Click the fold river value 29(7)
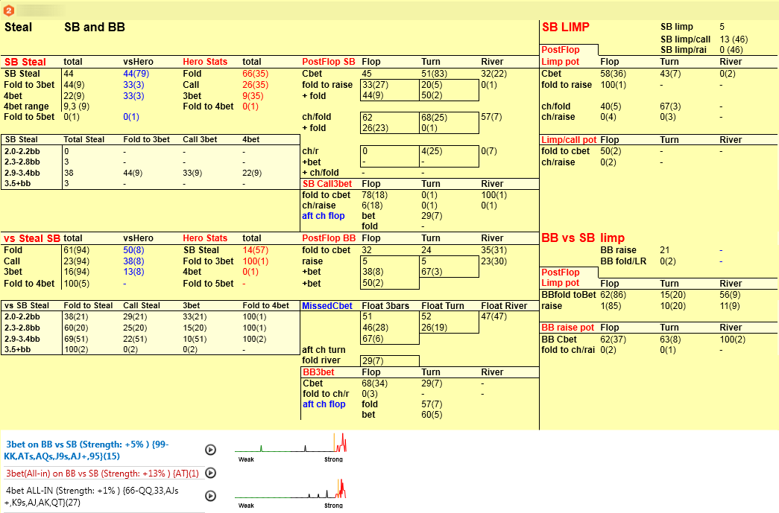Viewport: 779px width, 513px height. click(x=373, y=360)
